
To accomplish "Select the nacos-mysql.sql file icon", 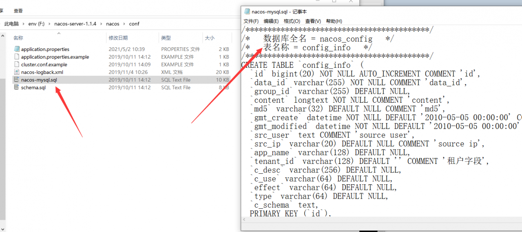I will [16, 80].
